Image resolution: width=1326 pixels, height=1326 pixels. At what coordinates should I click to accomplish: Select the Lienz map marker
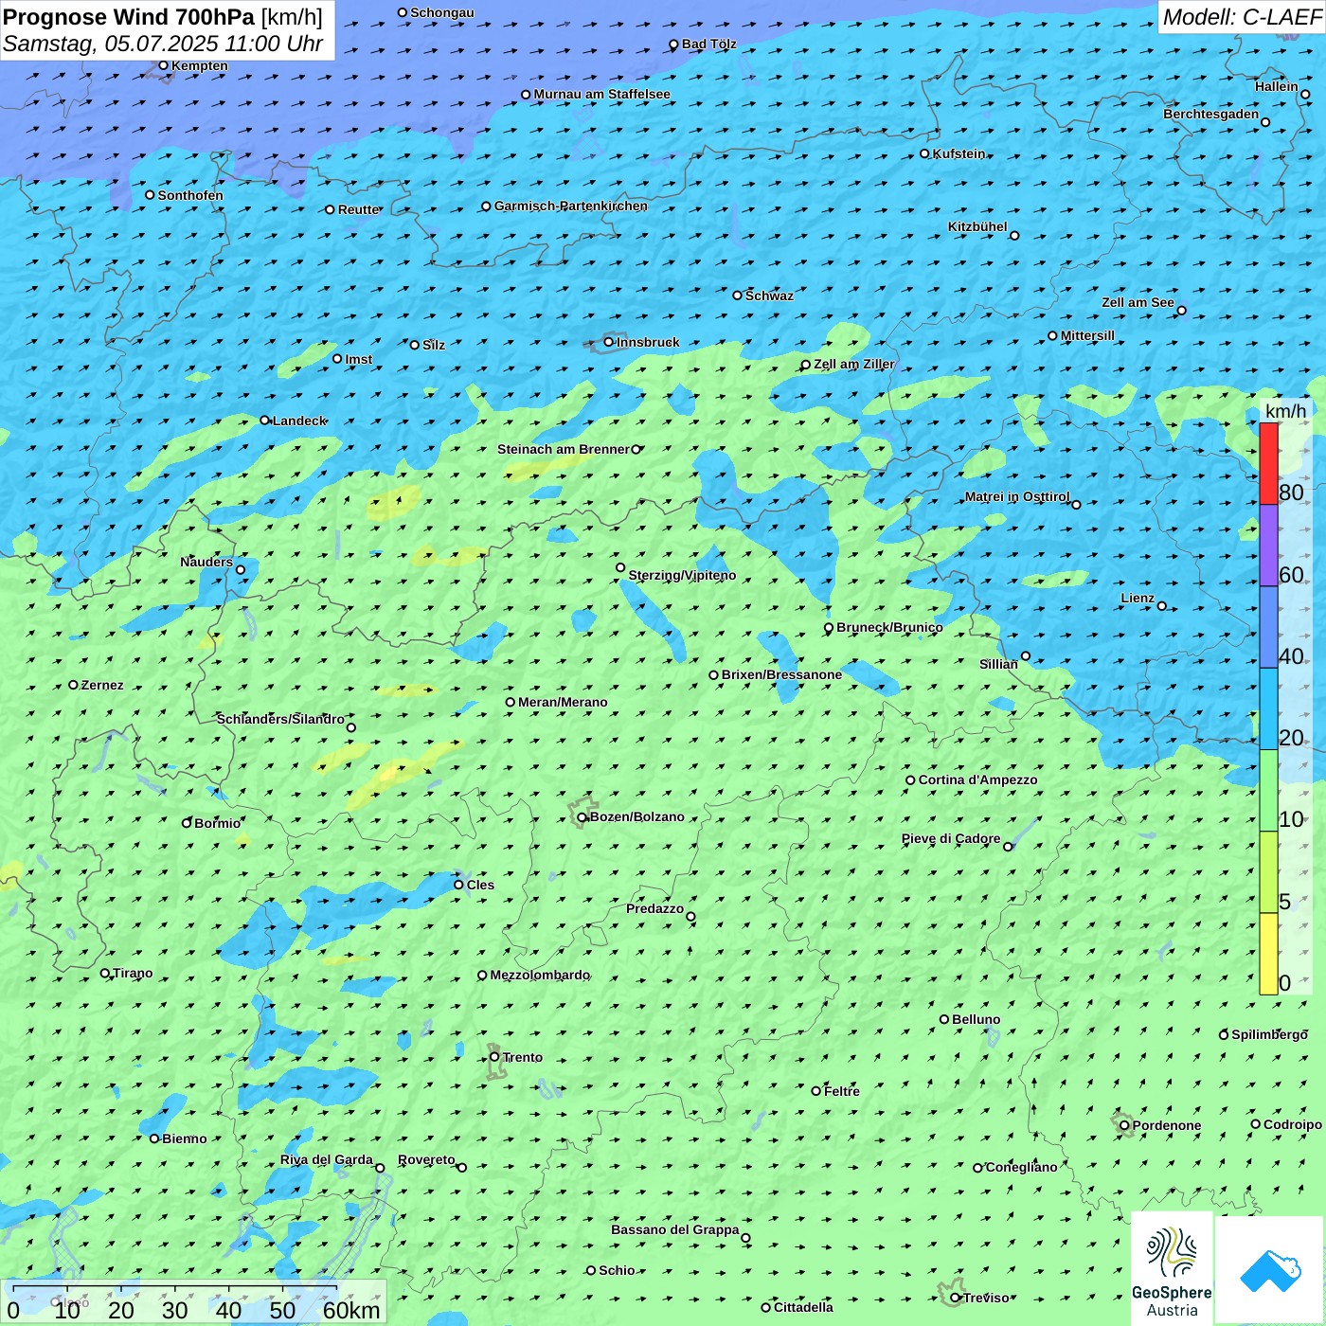tap(1162, 606)
